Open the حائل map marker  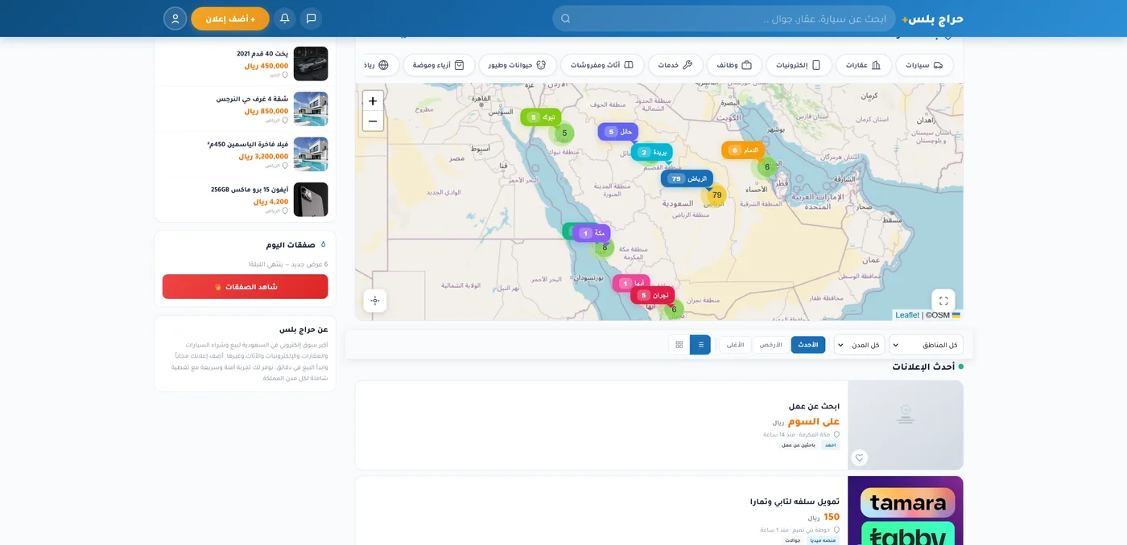click(x=618, y=132)
